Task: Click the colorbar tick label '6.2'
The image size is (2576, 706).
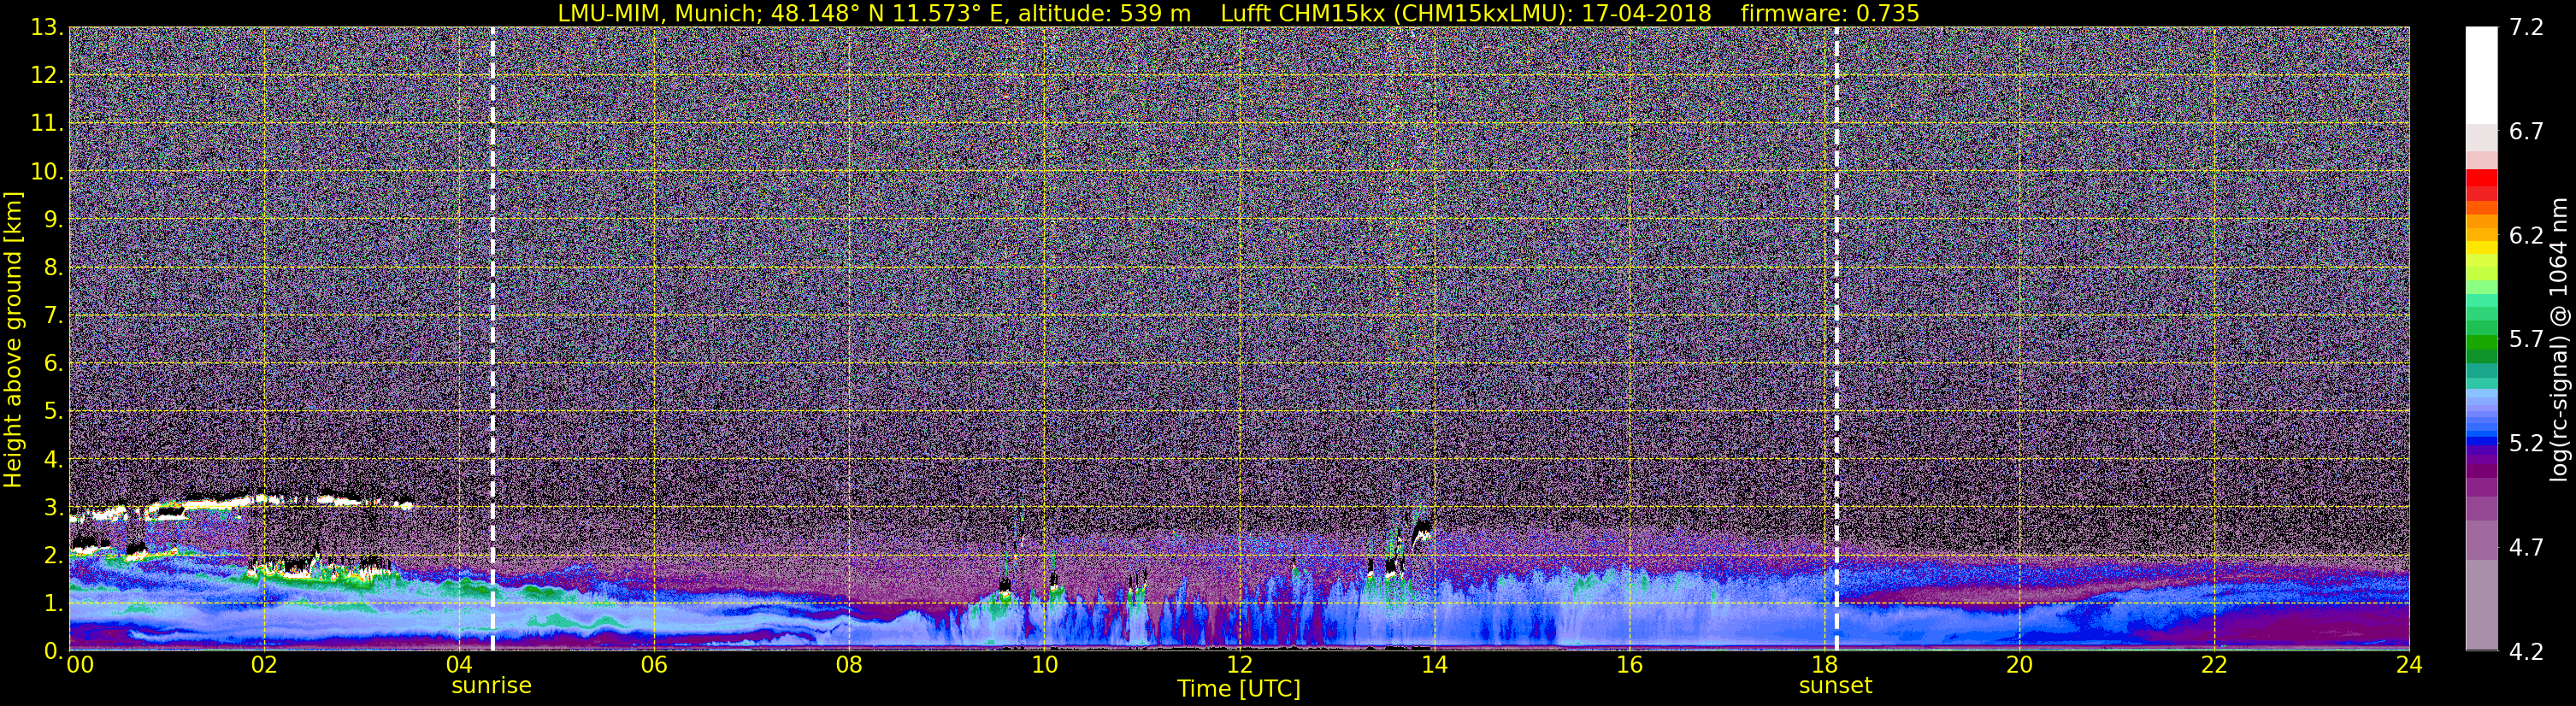Action: coord(2526,236)
